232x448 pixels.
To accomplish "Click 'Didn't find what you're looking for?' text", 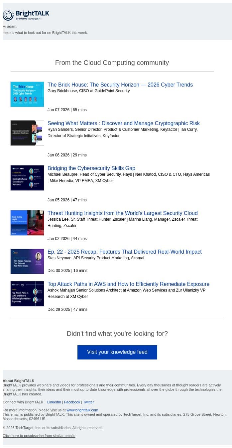I will 117,334.
